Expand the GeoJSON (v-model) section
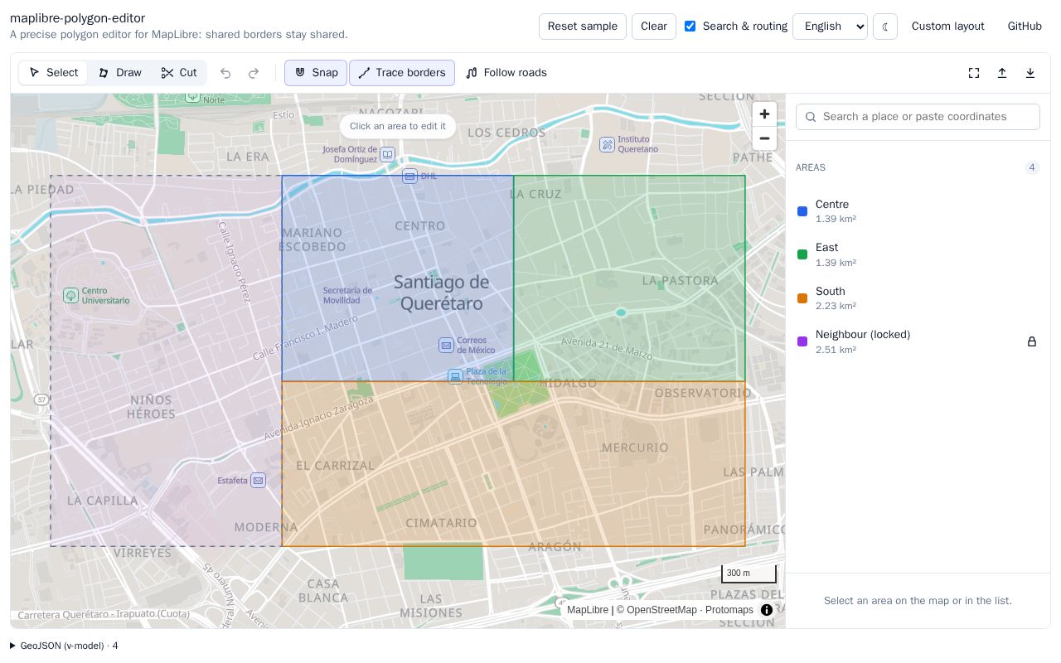This screenshot has width=1061, height=663. pyautogui.click(x=64, y=646)
